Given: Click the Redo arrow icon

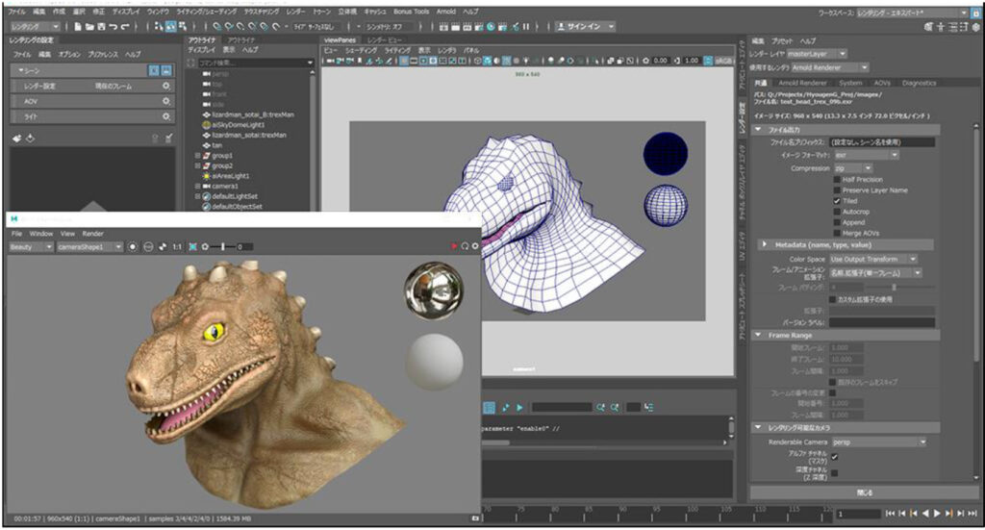Looking at the screenshot, I should [x=125, y=26].
